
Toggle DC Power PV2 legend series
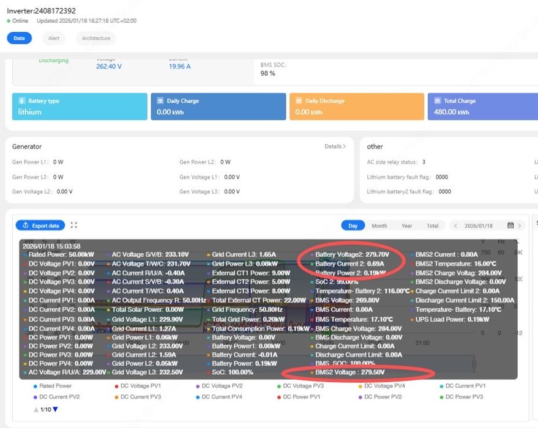[380, 397]
